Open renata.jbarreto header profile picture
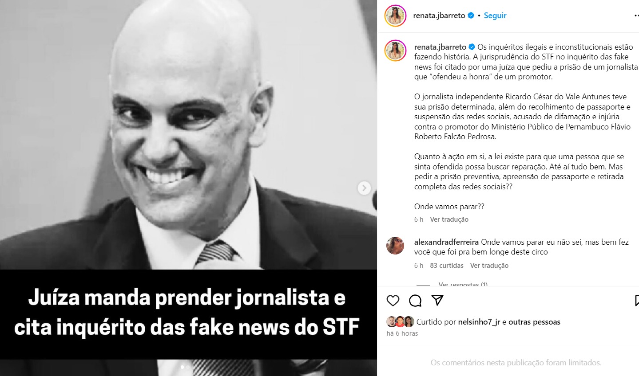 [395, 16]
